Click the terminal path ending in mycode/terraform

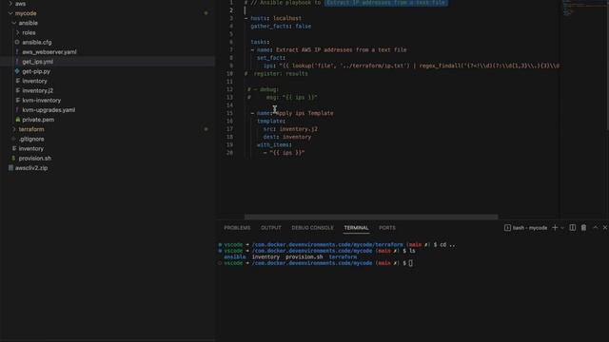[327, 245]
